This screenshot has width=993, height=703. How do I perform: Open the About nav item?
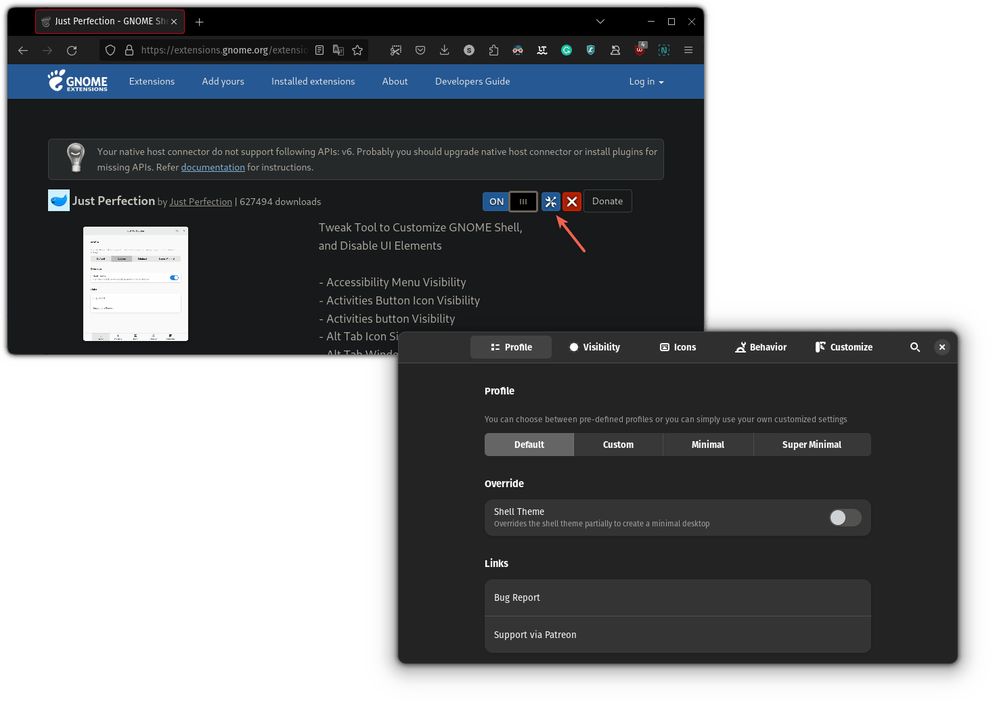395,81
